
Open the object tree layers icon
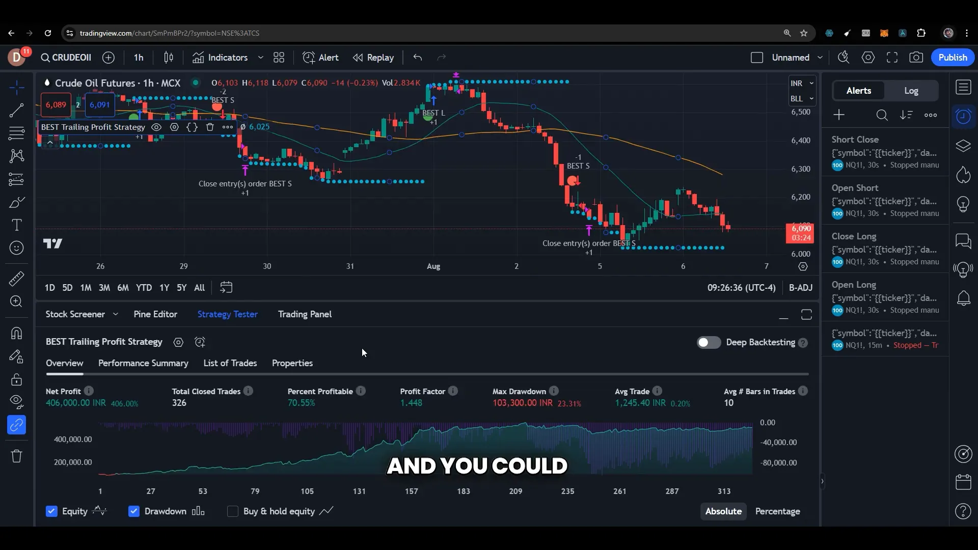(x=963, y=146)
